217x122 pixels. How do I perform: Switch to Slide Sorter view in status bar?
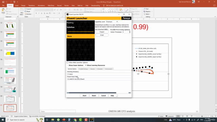tap(182, 116)
